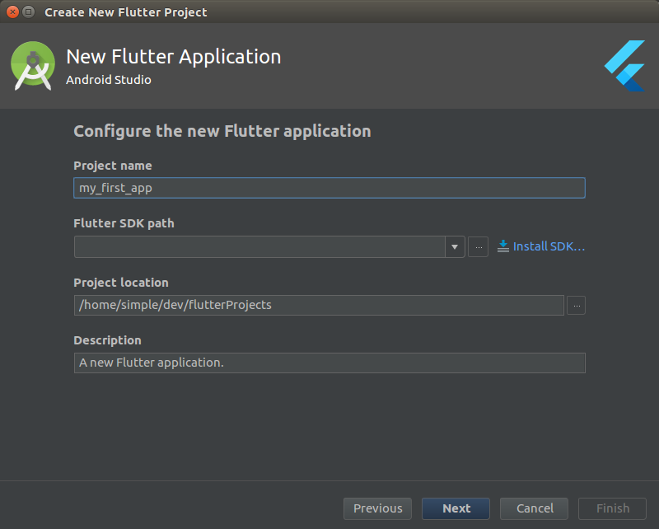Select the Project name input field
The height and width of the screenshot is (529, 659).
(x=329, y=187)
